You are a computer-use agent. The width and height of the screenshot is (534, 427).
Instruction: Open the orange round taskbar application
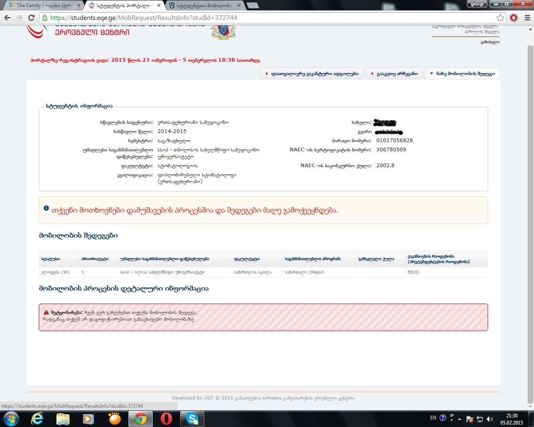point(114,418)
